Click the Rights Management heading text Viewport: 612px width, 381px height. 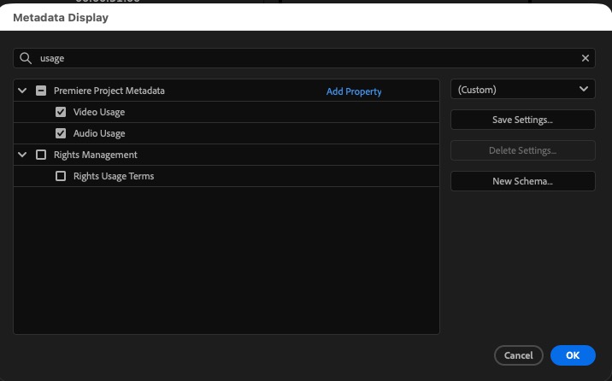96,155
